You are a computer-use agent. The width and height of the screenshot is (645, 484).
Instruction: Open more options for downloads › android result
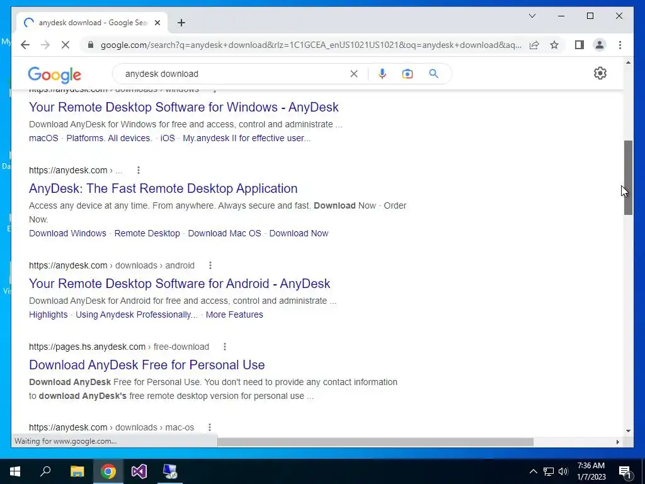pyautogui.click(x=210, y=265)
